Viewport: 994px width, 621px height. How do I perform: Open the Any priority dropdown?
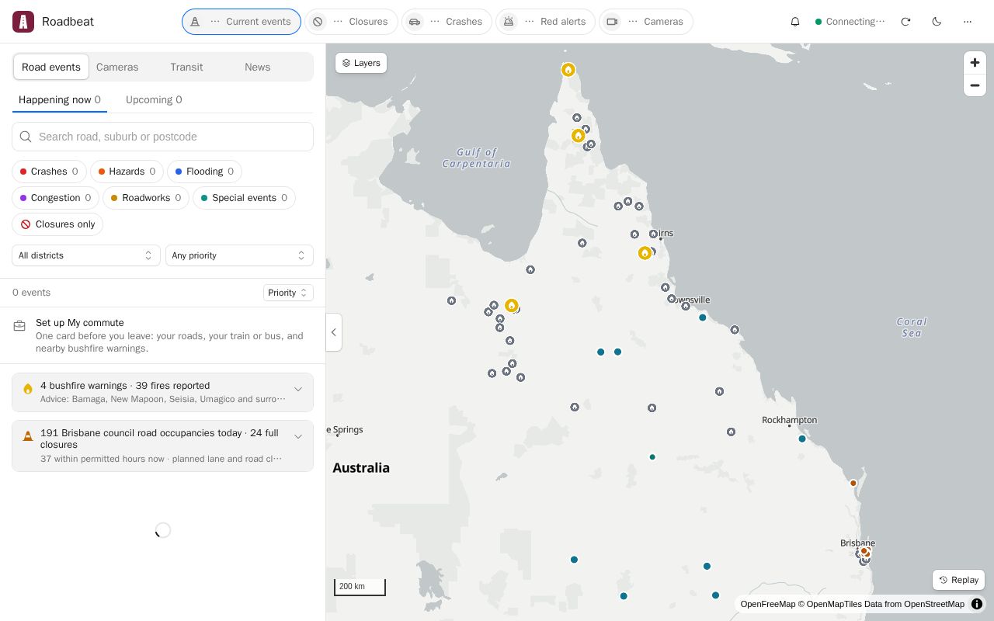pyautogui.click(x=239, y=255)
